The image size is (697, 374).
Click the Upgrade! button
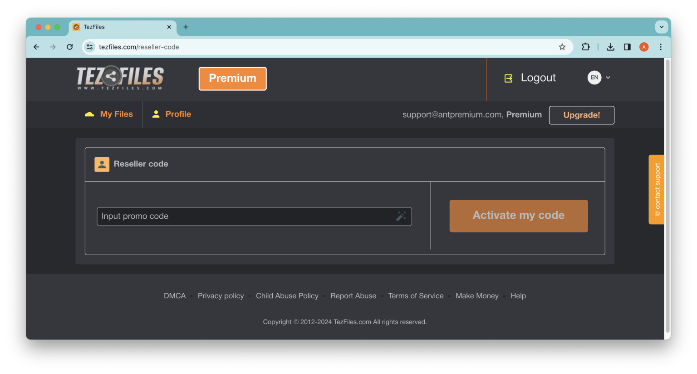(581, 115)
